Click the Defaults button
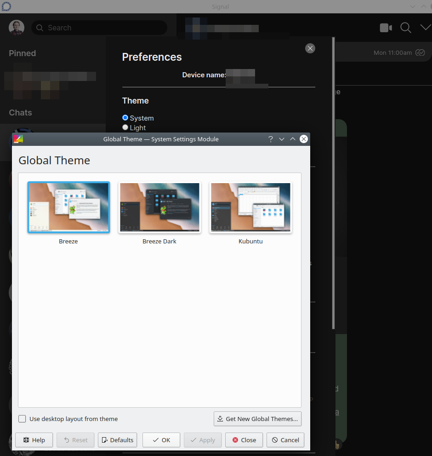This screenshot has width=432, height=456. [x=117, y=440]
